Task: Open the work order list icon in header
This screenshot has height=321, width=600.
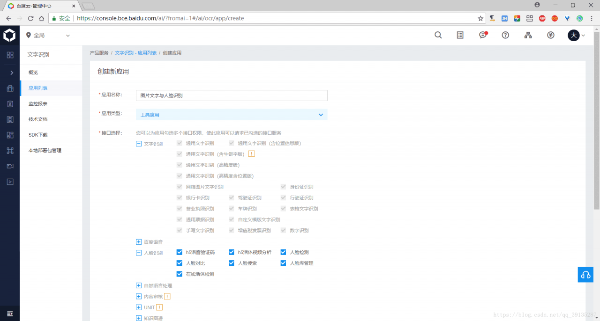Action: [x=460, y=35]
